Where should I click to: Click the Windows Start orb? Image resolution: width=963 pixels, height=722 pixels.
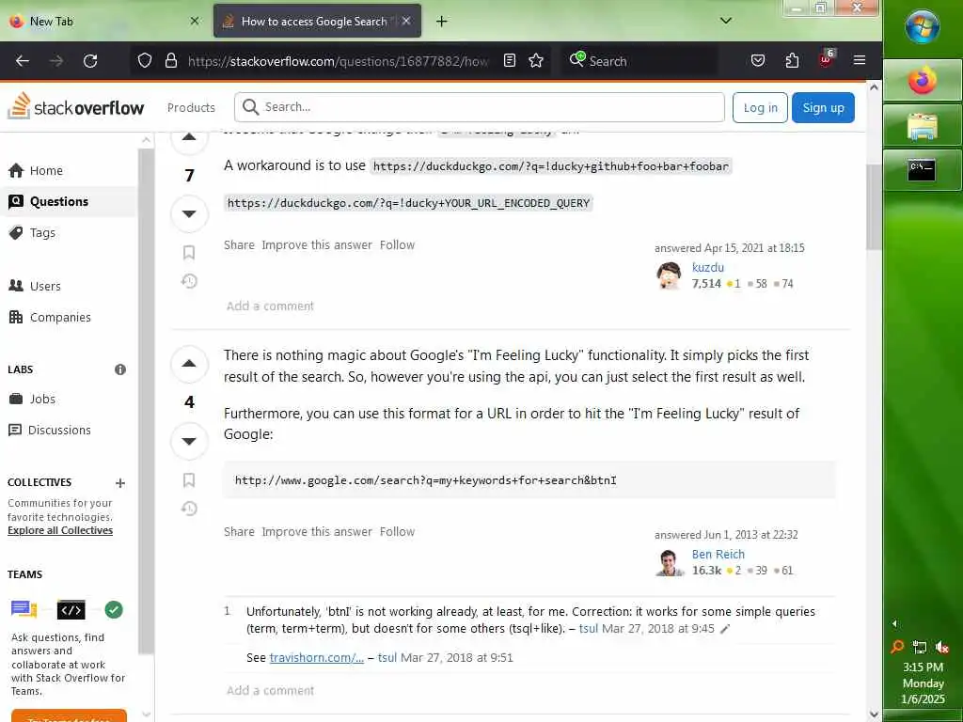[x=923, y=26]
